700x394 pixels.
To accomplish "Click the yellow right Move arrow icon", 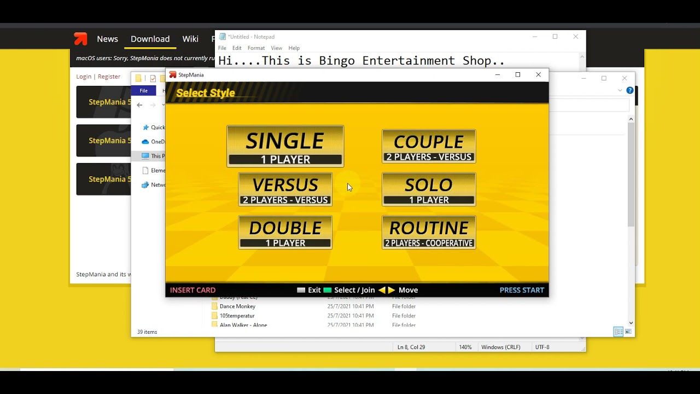I will pyautogui.click(x=392, y=290).
